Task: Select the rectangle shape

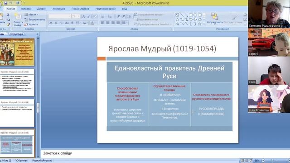Action: point(191,15)
